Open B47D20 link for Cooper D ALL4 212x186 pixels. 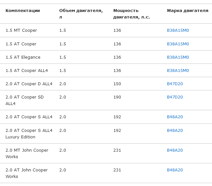pos(175,84)
